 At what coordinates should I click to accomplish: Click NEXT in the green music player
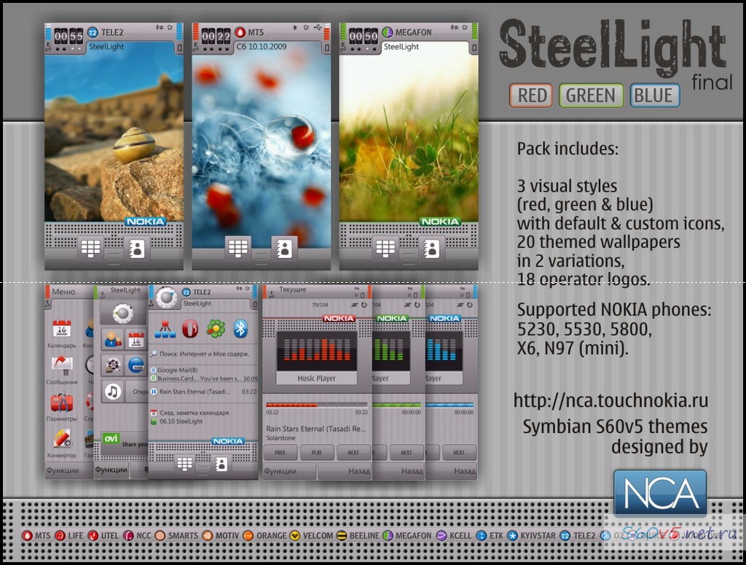tap(407, 452)
